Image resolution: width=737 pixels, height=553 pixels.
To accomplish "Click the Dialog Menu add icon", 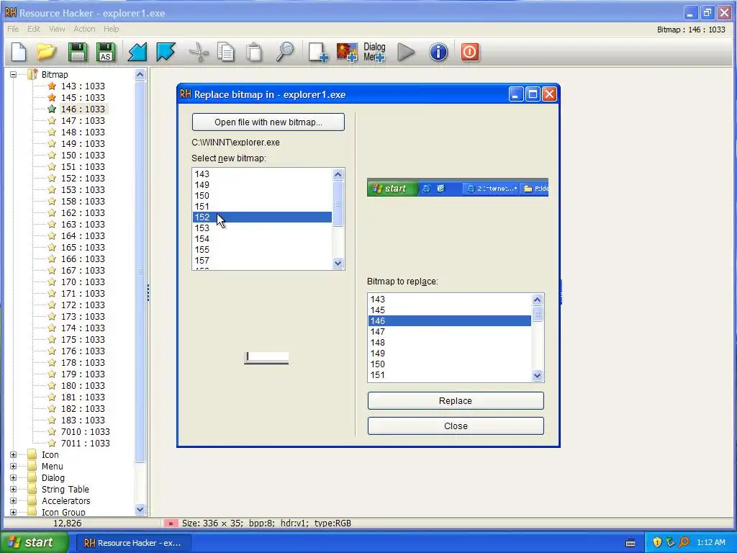I will 374,52.
